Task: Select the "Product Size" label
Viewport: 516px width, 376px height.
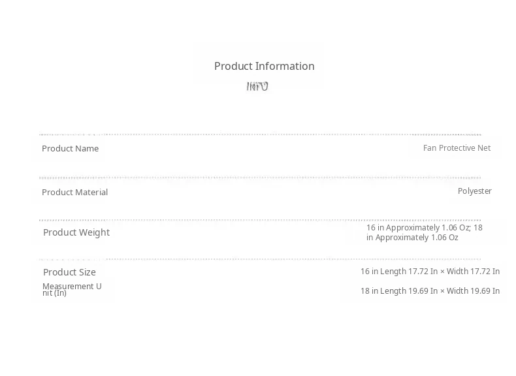Action: pyautogui.click(x=69, y=272)
